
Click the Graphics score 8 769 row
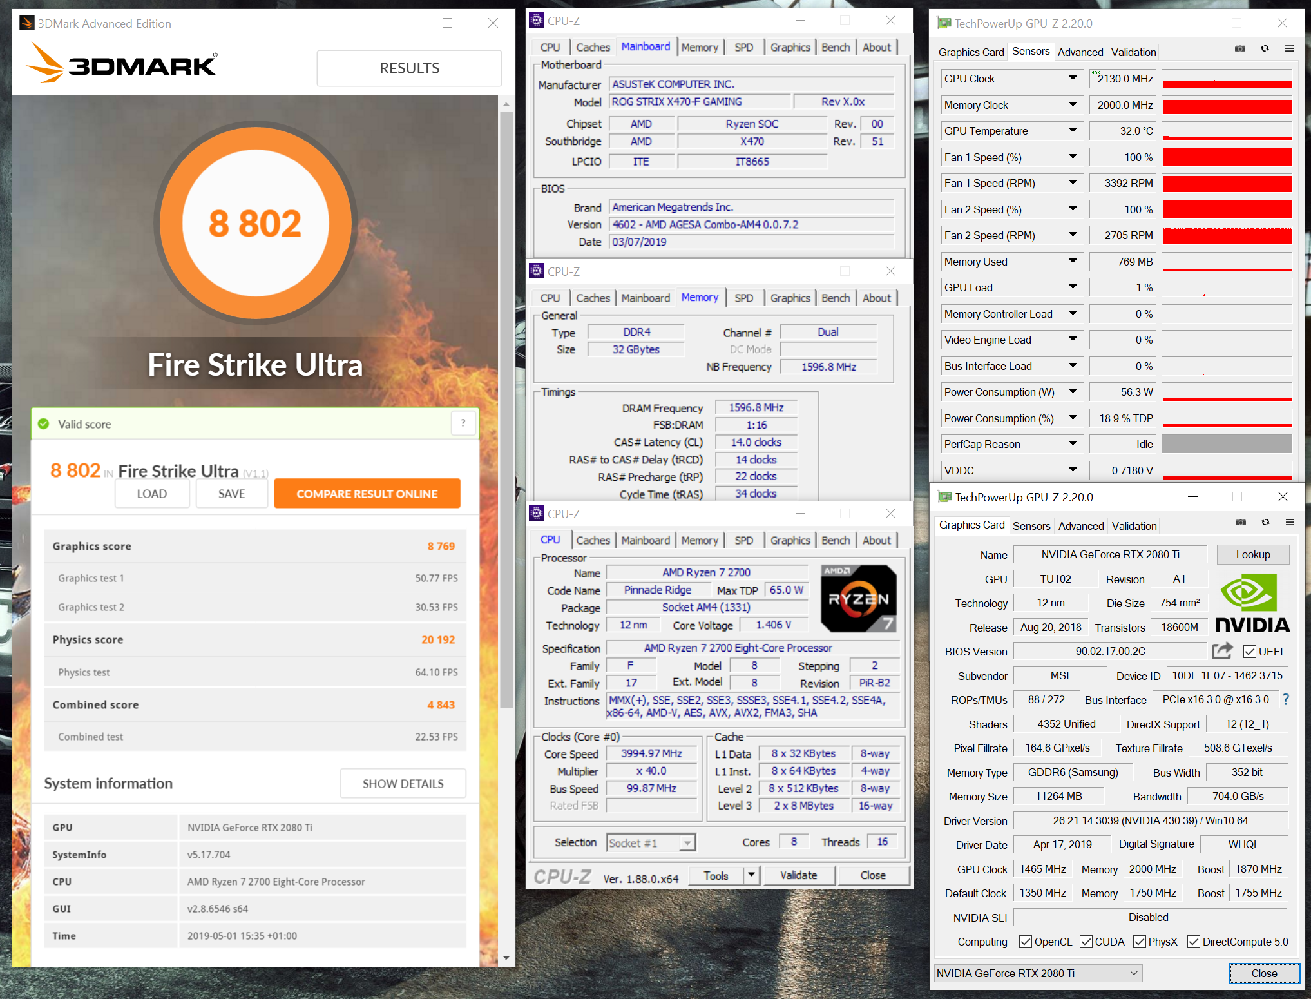coord(255,546)
